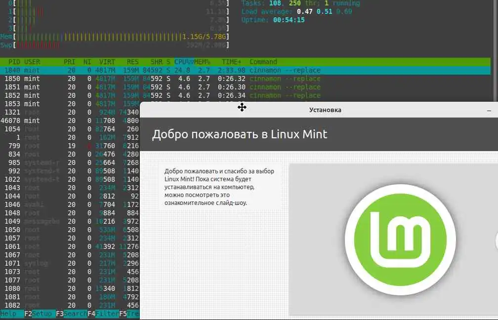
Task: Select htop process row PID 1050
Action: pyautogui.click(x=70, y=230)
